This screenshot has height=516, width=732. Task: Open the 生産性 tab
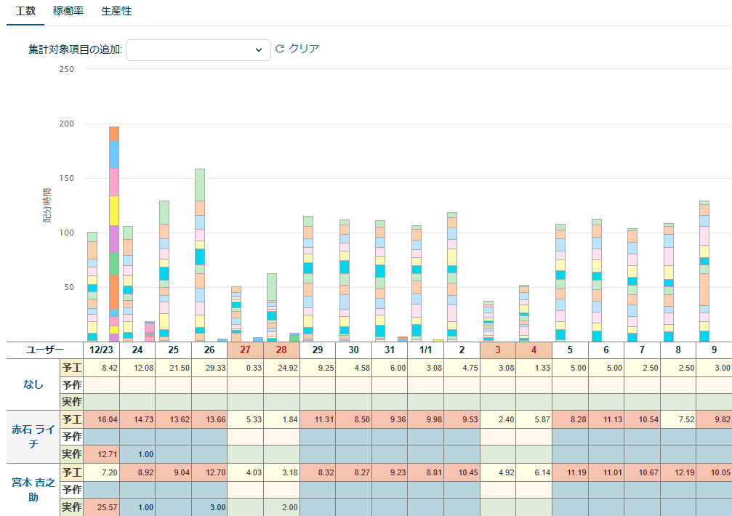pos(116,12)
